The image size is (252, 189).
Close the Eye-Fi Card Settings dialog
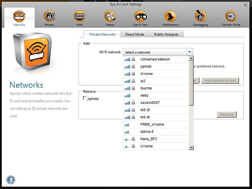tap(246, 5)
